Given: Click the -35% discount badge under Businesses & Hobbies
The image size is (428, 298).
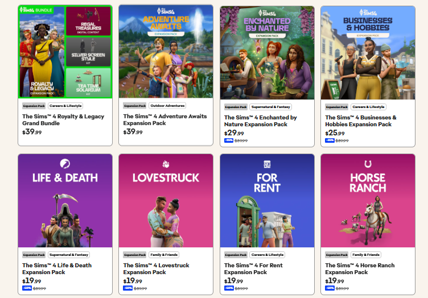Looking at the screenshot, I should 330,140.
